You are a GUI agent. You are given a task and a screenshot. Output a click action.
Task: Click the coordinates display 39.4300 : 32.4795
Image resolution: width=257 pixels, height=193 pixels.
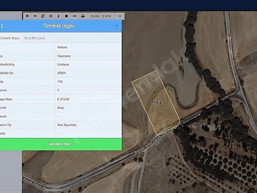(x=101, y=16)
